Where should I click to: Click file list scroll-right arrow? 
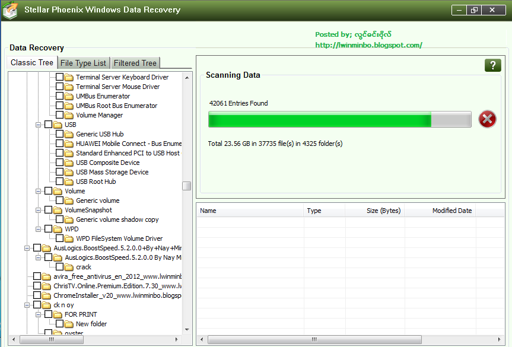[x=500, y=339]
